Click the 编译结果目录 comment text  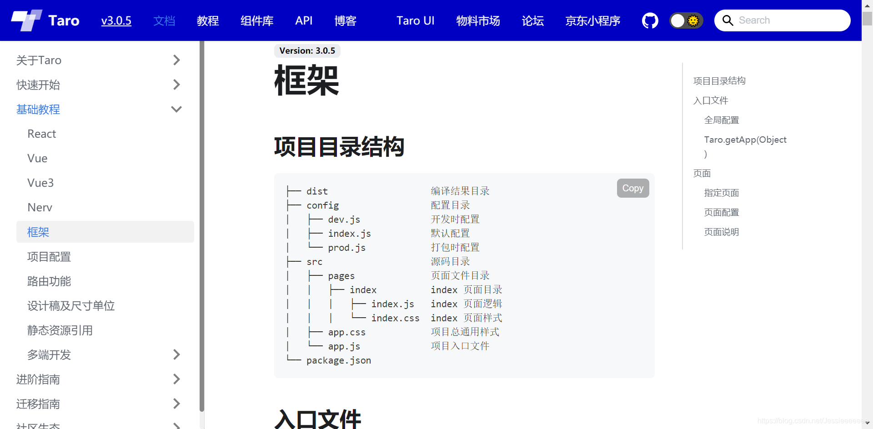point(460,191)
